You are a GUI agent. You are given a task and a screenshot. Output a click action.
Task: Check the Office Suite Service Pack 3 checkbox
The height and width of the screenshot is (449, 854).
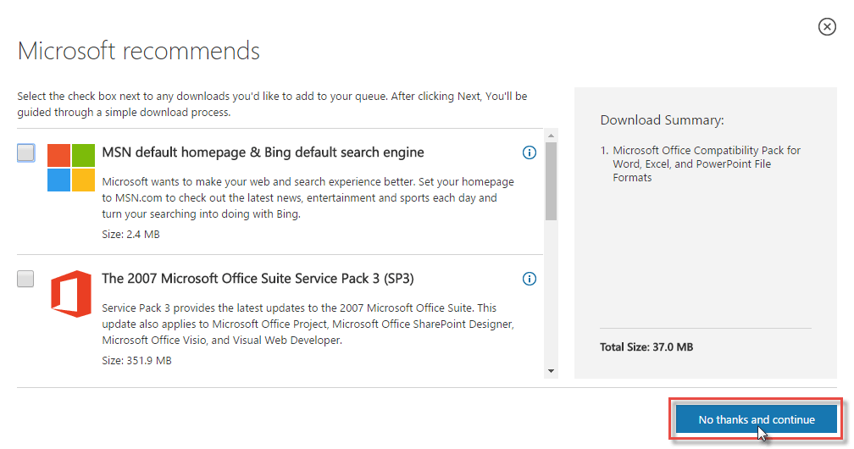tap(25, 279)
